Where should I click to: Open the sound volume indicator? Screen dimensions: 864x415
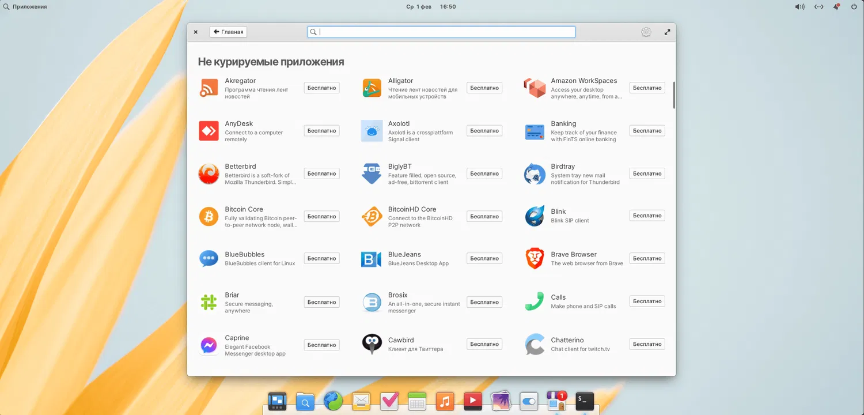(x=800, y=7)
